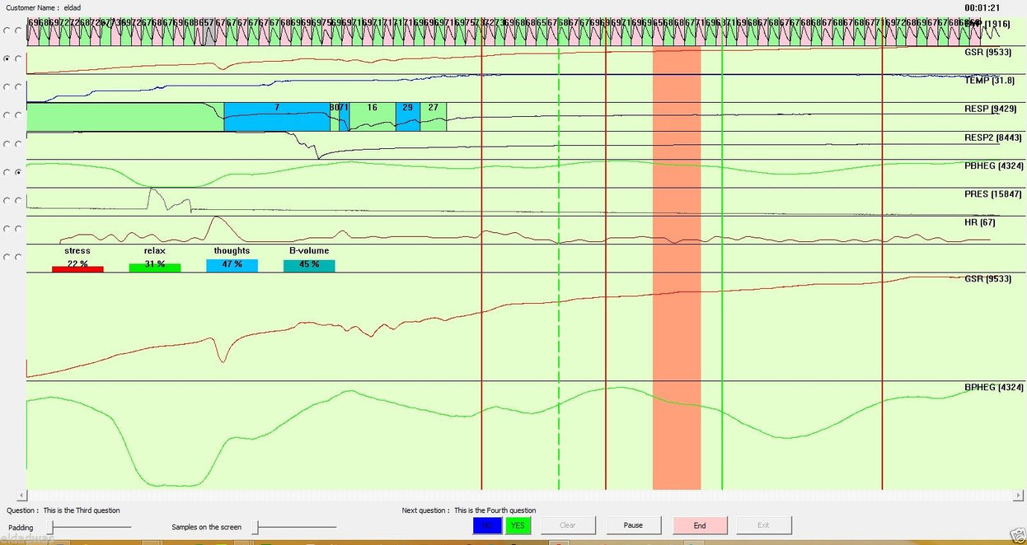Select the second radio button of the PRES row
This screenshot has width=1027, height=545.
click(18, 200)
